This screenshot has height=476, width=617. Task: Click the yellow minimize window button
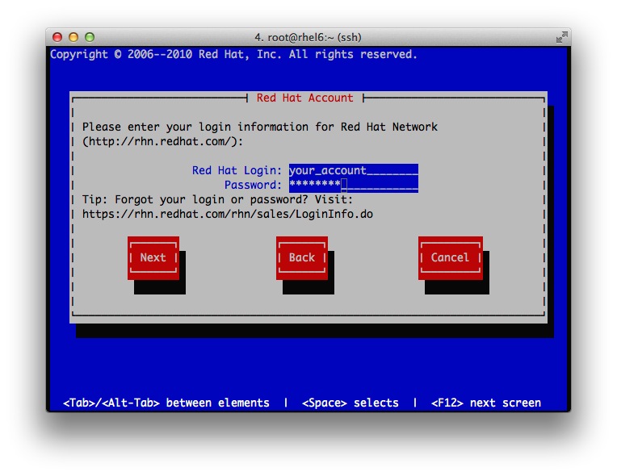click(73, 37)
